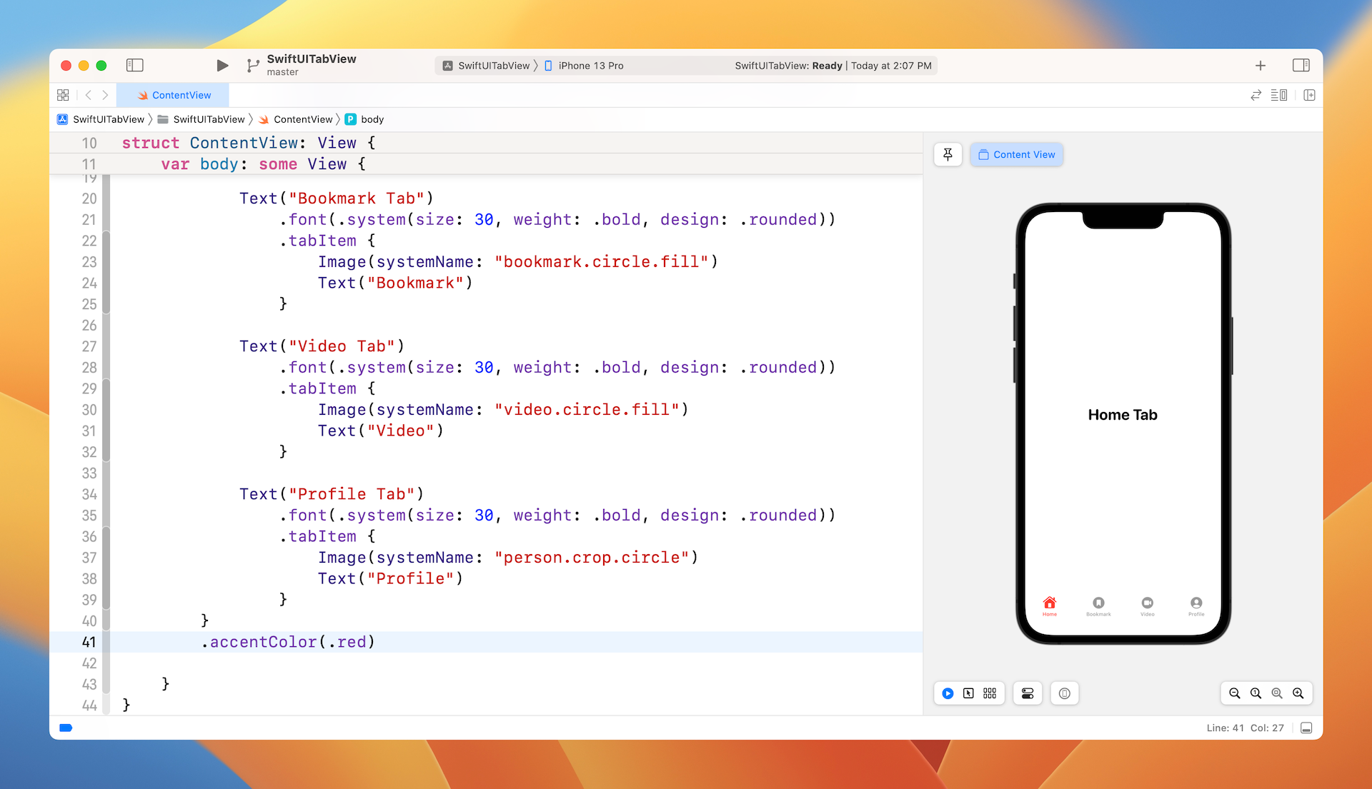
Task: Open the iPhone 13 Pro destination chooser
Action: [x=590, y=65]
